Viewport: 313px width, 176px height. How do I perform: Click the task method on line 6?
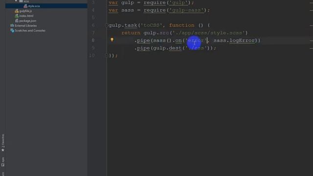click(131, 25)
